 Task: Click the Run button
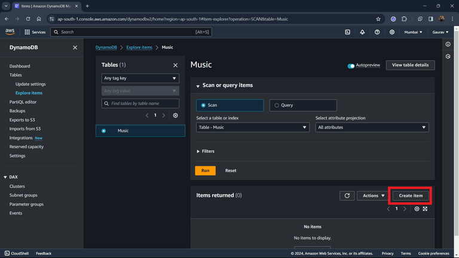[205, 171]
